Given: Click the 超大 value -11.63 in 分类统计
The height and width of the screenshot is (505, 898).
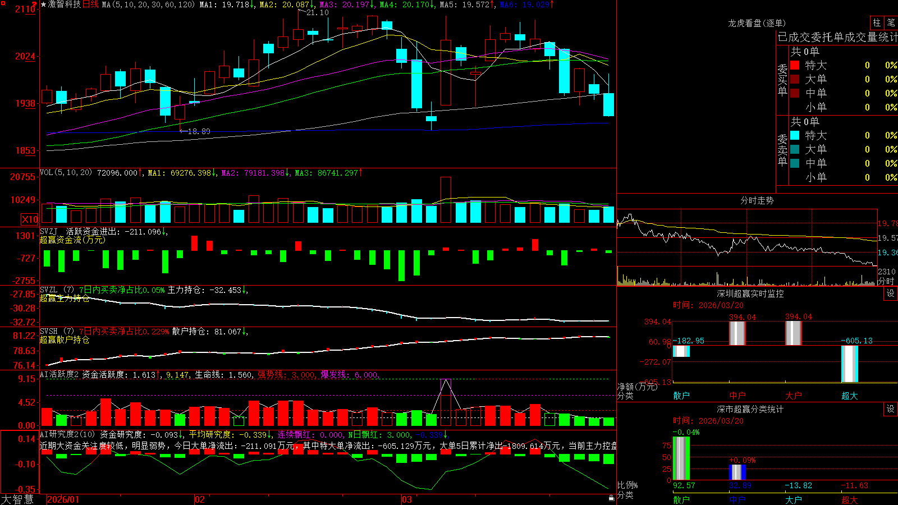Looking at the screenshot, I should 854,485.
